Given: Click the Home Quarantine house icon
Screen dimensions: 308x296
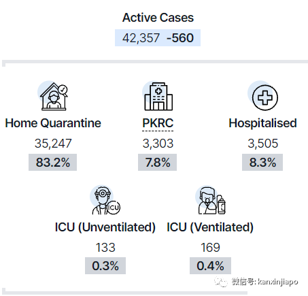Looking at the screenshot, I should coord(54,96).
